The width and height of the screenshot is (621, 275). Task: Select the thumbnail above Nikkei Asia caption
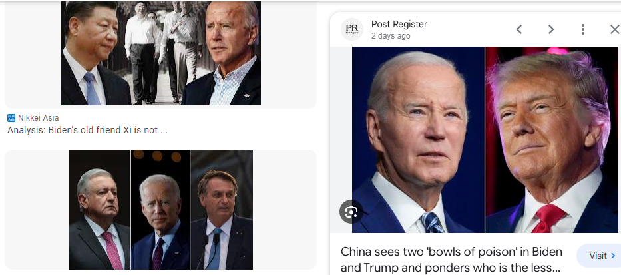click(161, 53)
